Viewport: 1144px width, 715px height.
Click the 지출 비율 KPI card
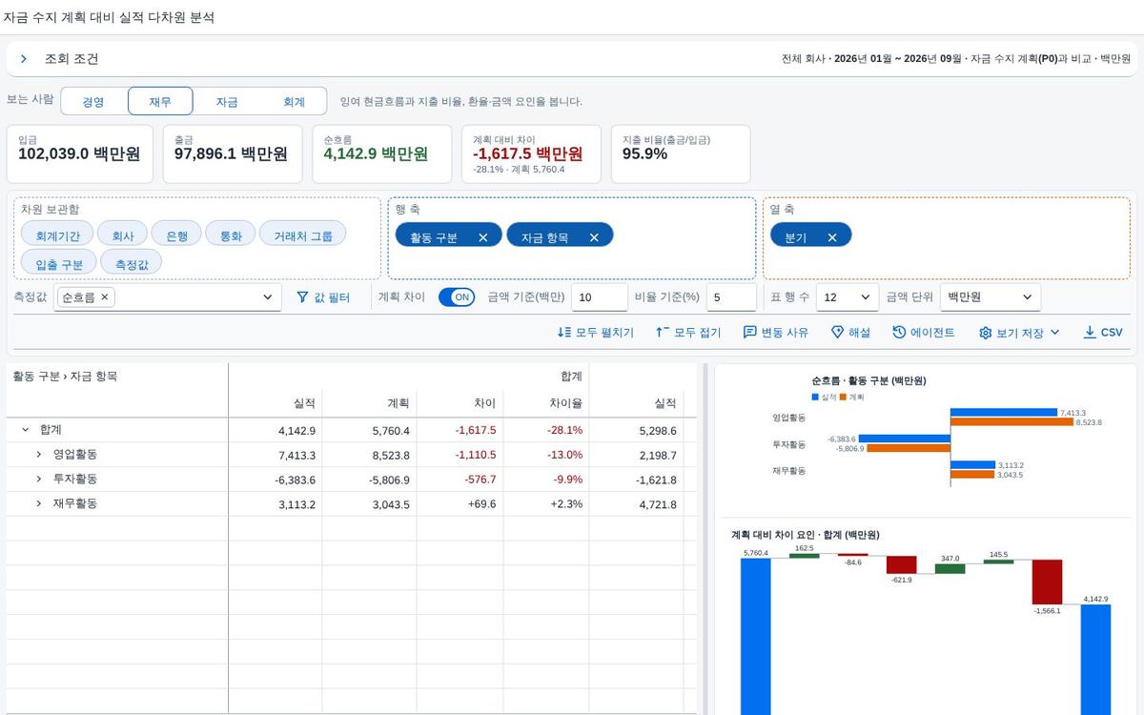[681, 153]
